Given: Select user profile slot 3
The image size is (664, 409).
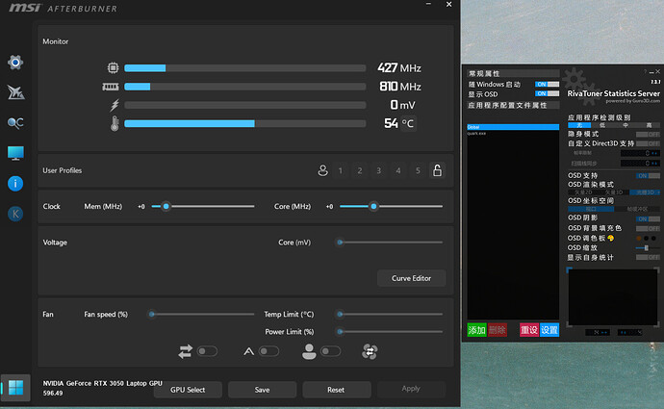Looking at the screenshot, I should [378, 170].
